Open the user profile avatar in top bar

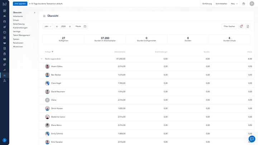pos(252,4)
